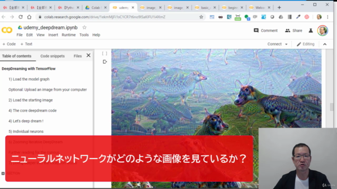Open the Chrome three-dot menu
The image size is (337, 189).
[328, 17]
